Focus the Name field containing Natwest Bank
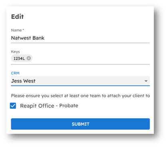167x147 pixels. pyautogui.click(x=80, y=38)
